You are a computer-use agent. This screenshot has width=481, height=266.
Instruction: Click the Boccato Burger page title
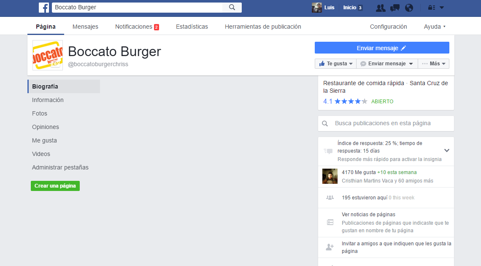tap(114, 51)
